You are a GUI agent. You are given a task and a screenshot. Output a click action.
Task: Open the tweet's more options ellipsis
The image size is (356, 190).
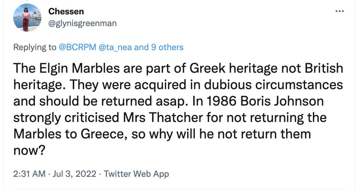(x=339, y=11)
